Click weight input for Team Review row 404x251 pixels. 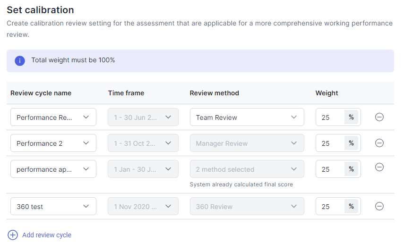[x=330, y=117]
